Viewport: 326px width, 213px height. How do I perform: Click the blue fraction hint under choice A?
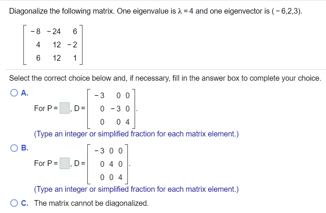pyautogui.click(x=137, y=134)
